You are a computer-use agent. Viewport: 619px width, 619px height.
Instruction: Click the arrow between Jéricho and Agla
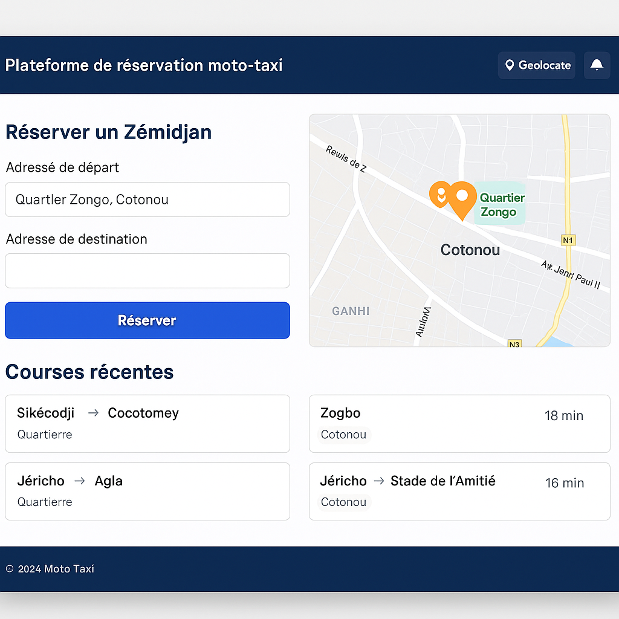tap(79, 481)
